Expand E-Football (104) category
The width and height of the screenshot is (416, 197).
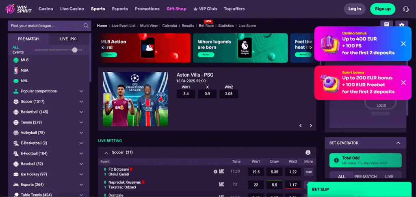81,154
